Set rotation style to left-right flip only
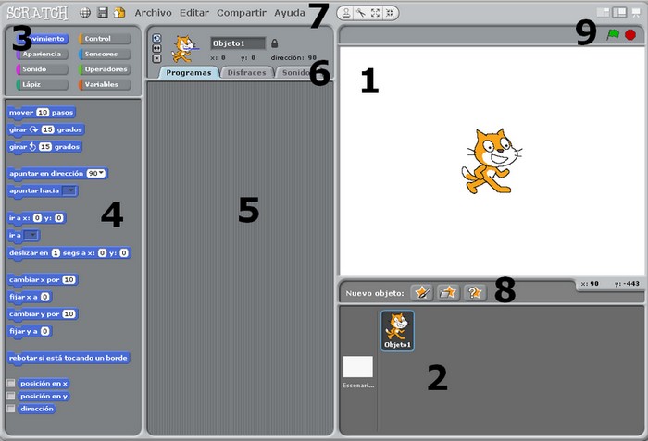 pyautogui.click(x=156, y=48)
